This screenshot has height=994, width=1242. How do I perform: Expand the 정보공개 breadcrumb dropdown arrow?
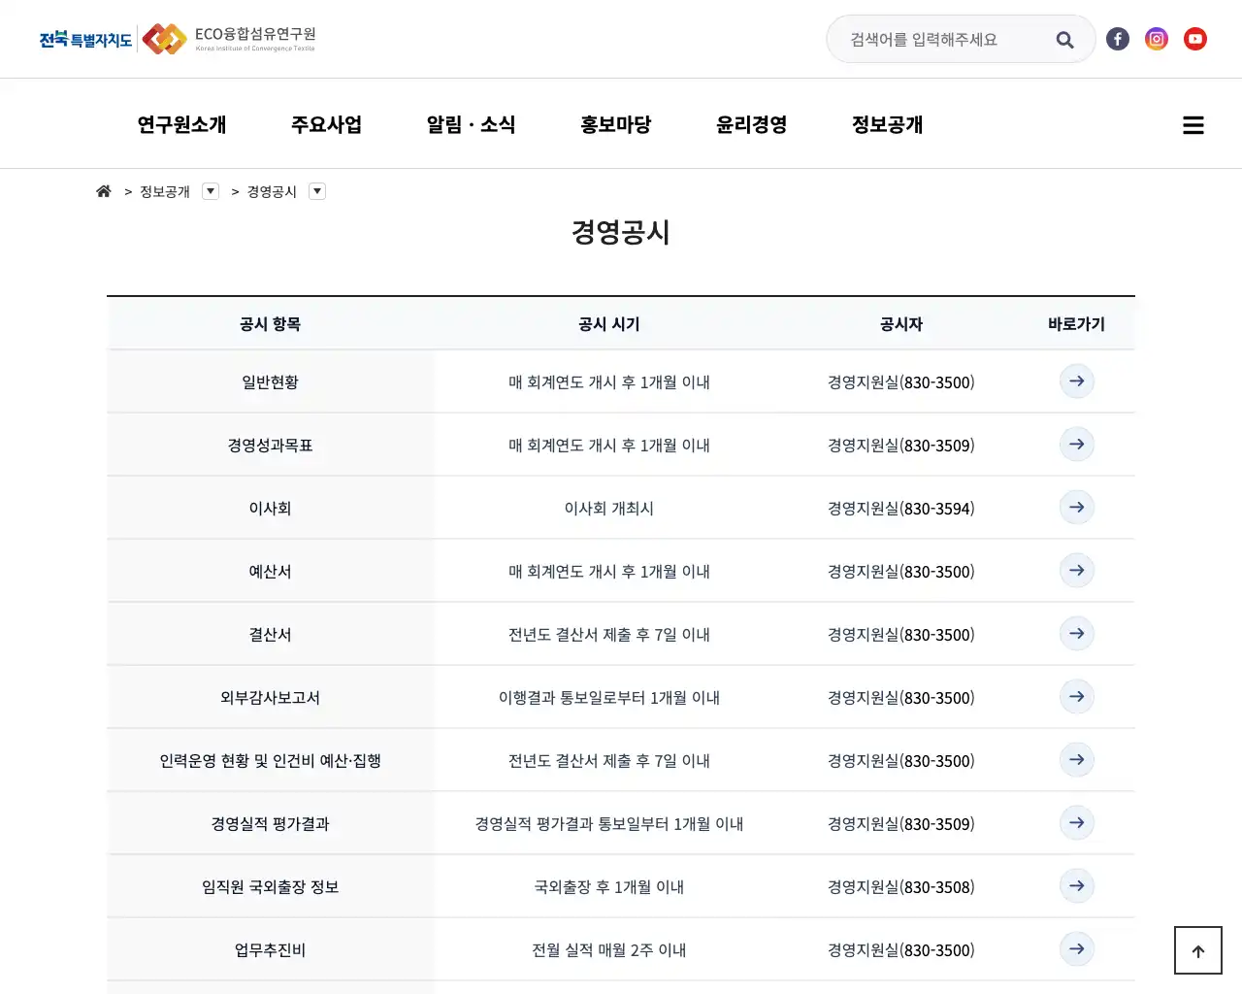[211, 191]
